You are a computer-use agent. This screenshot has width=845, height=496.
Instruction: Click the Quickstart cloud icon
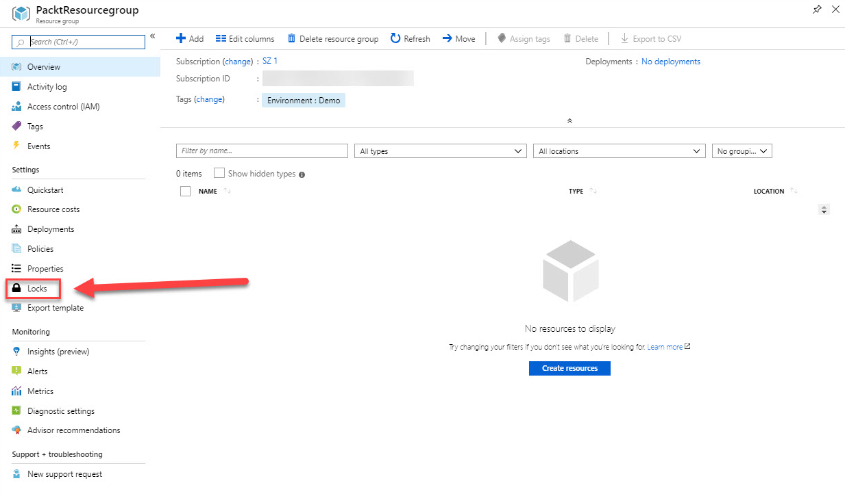tap(17, 190)
